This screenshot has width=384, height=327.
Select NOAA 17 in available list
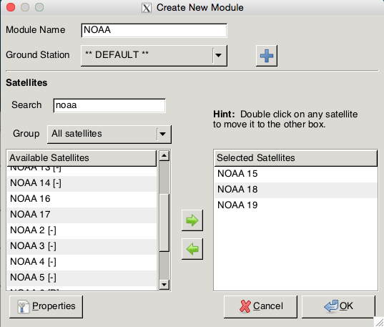pos(82,215)
